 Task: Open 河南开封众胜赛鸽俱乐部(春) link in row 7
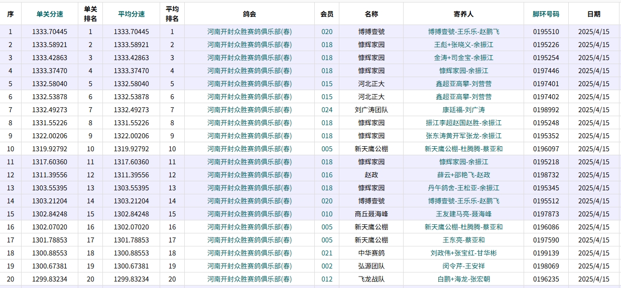click(x=250, y=110)
